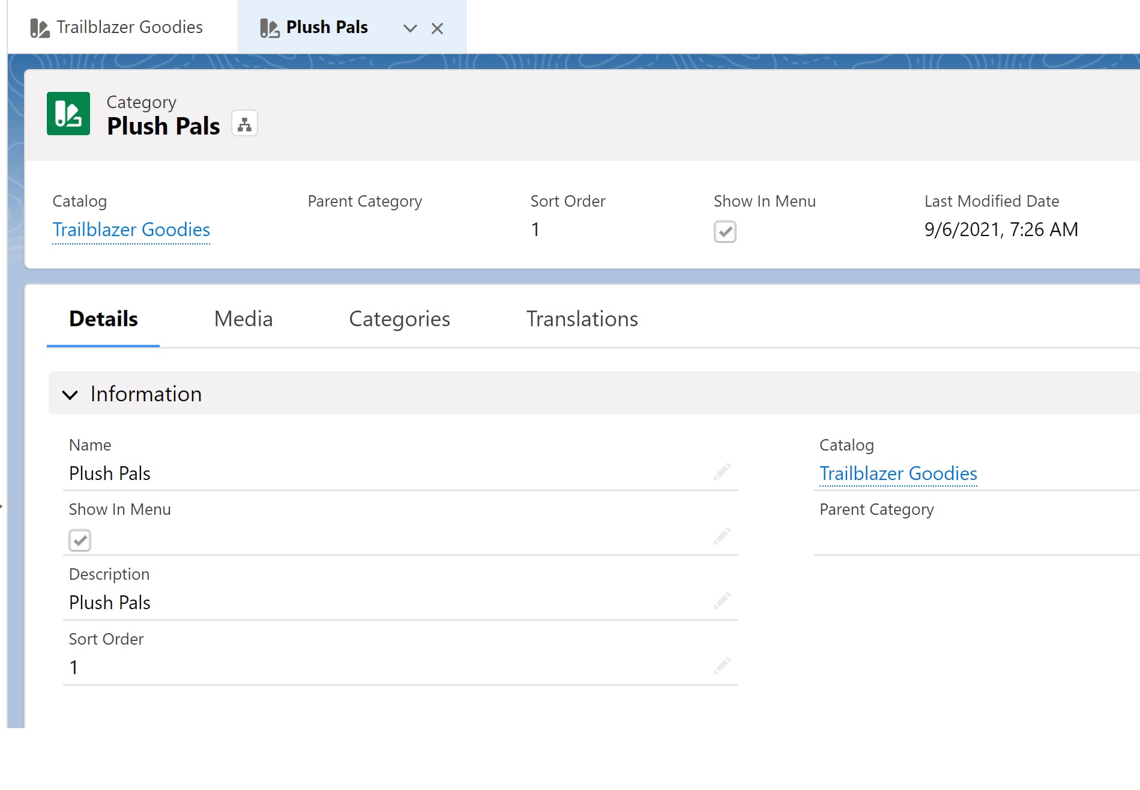
Task: Open the Plush Pals tab dropdown chevron
Action: click(410, 28)
